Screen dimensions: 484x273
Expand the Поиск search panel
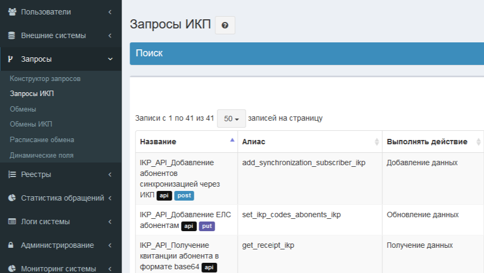(307, 54)
